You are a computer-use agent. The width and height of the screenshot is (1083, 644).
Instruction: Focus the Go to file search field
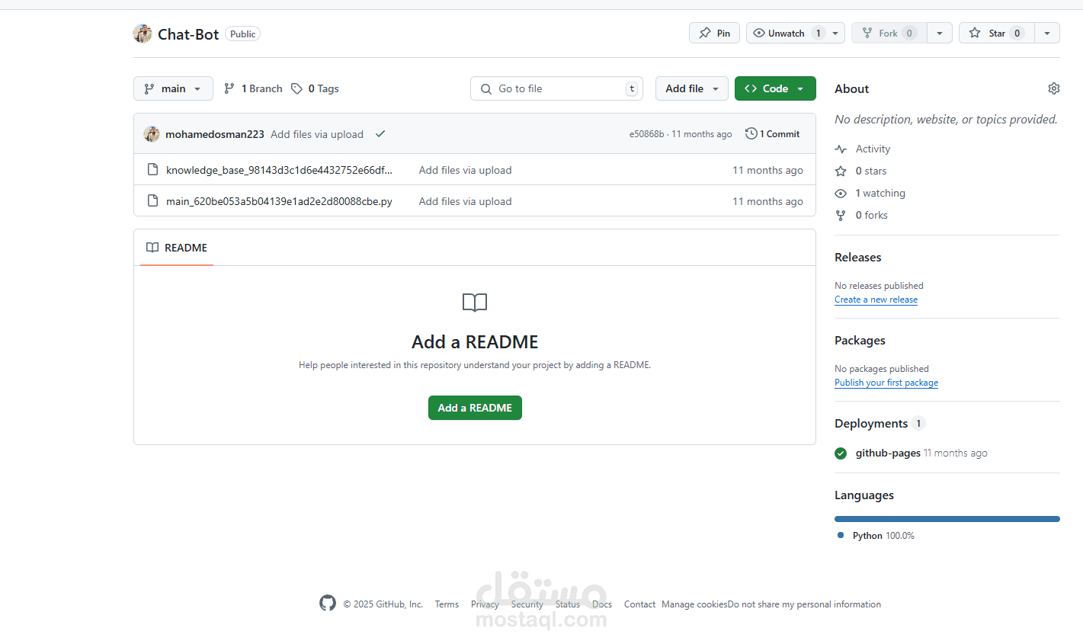(556, 88)
